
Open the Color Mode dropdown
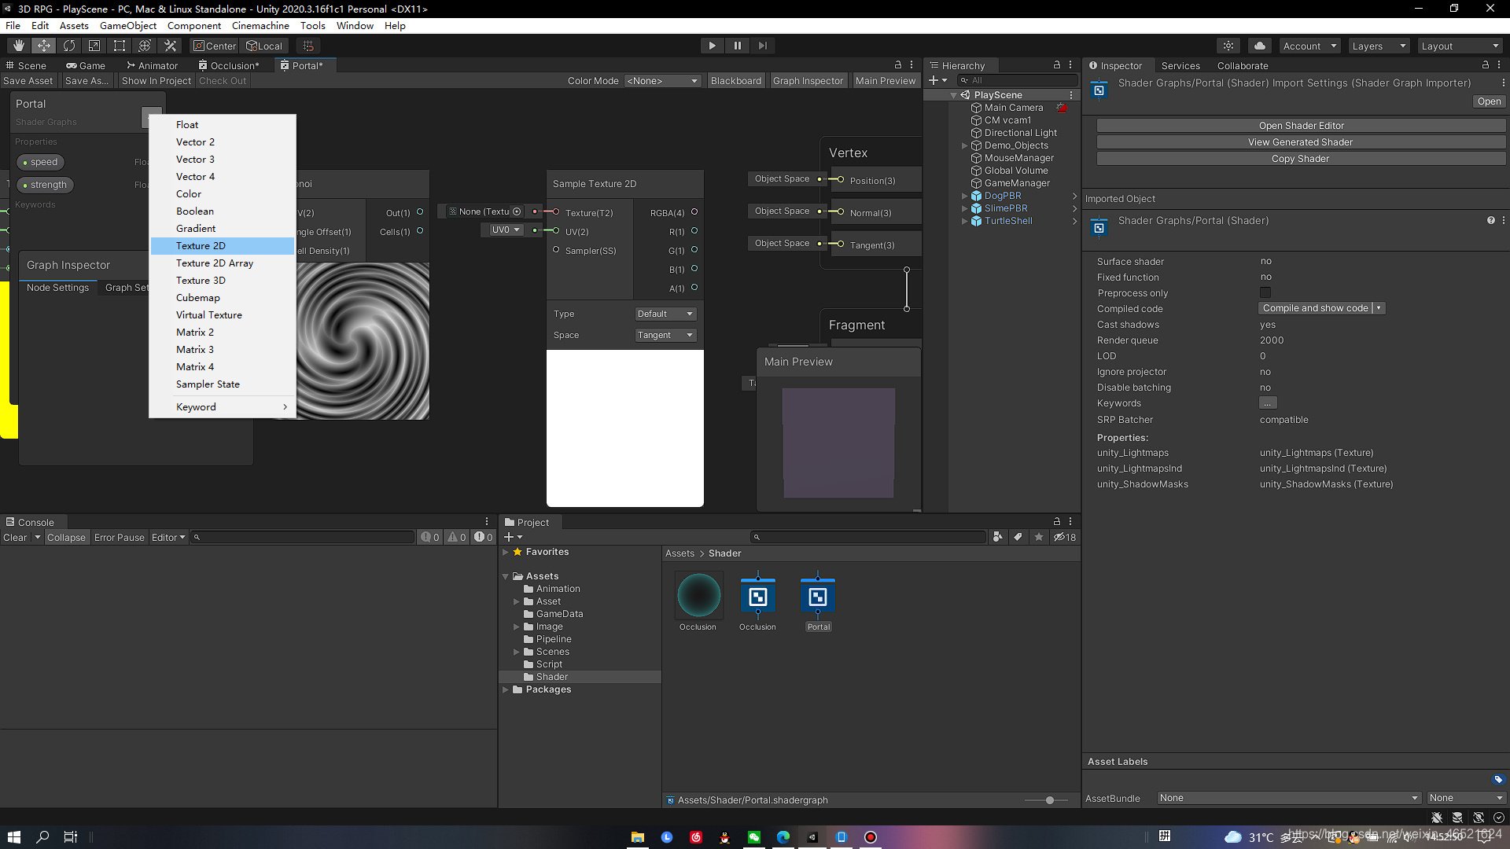coord(662,81)
